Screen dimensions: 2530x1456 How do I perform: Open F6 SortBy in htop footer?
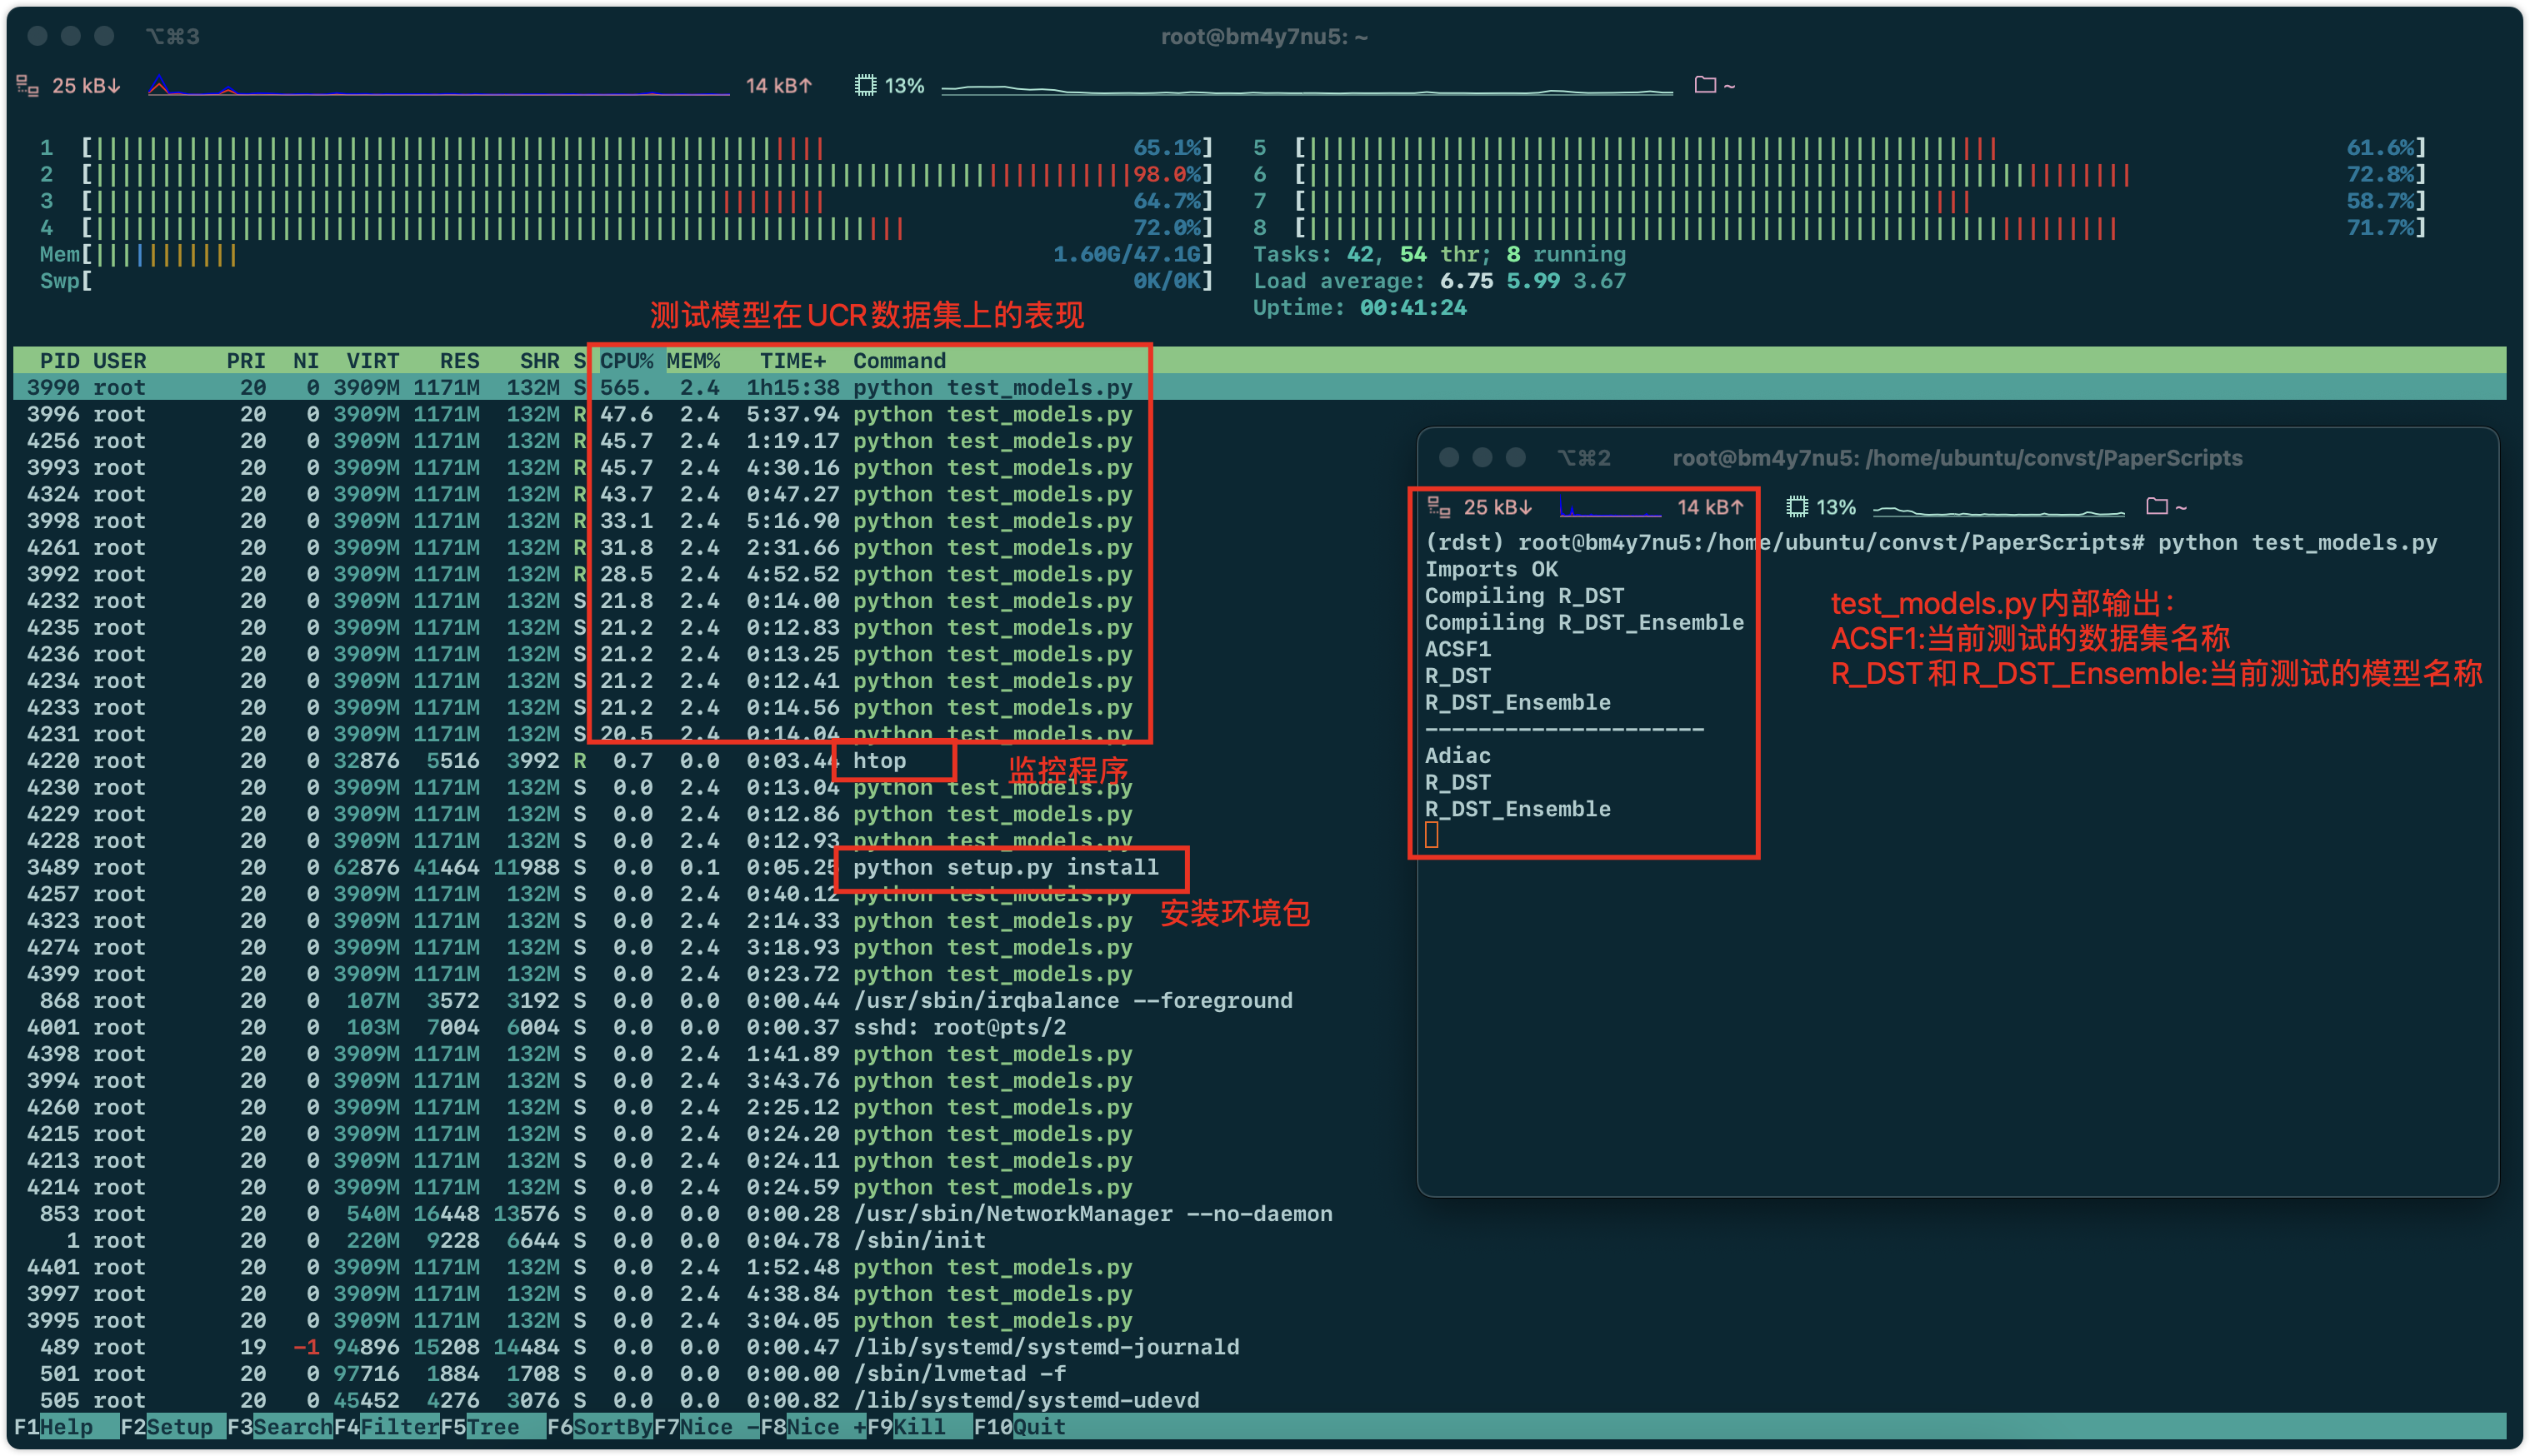point(600,1427)
